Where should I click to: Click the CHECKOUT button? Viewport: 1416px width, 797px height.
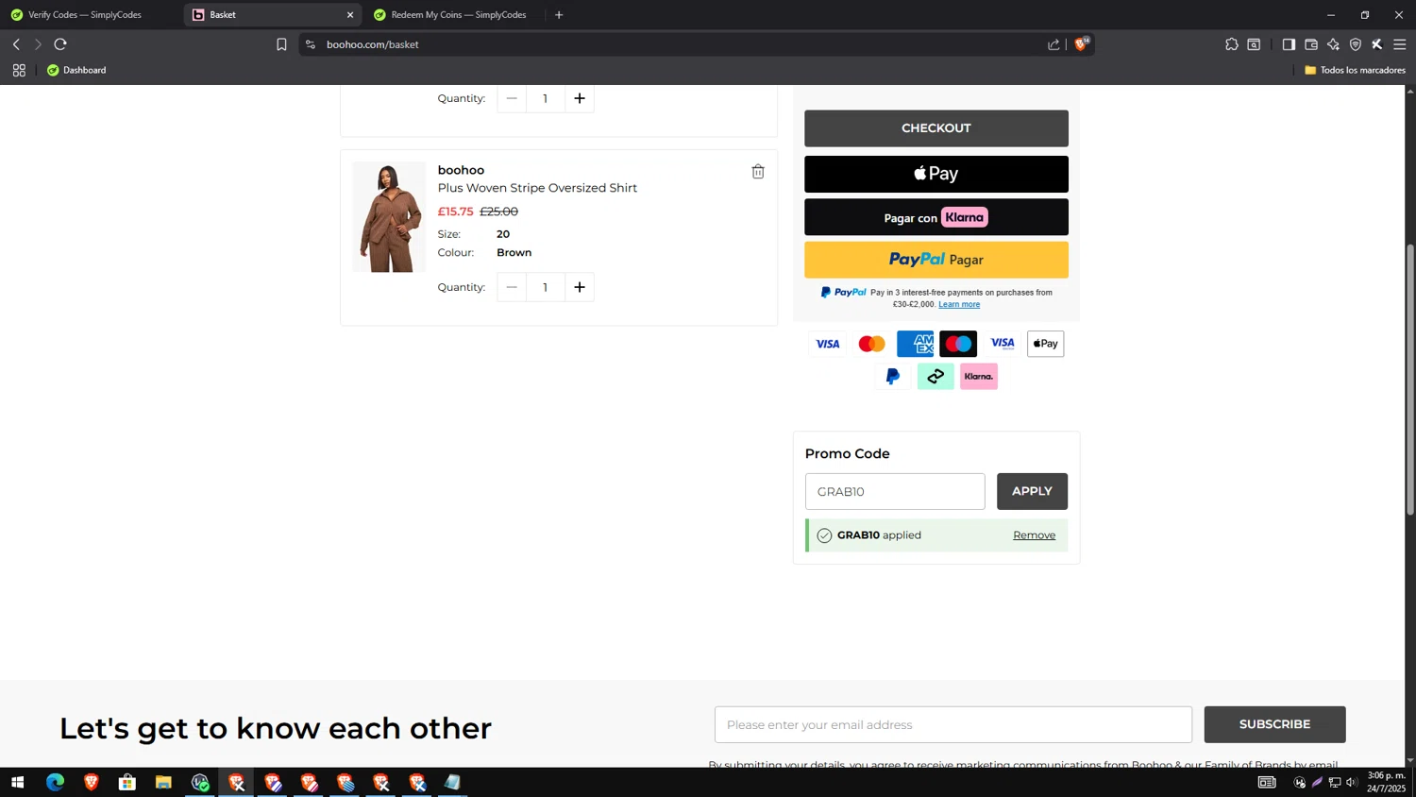[936, 128]
